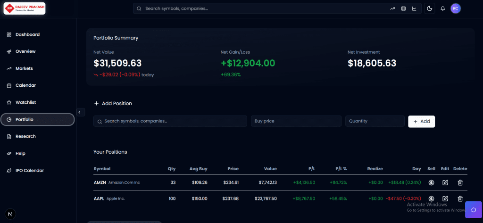Collapse the sidebar with the chevron
Screen dimensions: 483x223
[79, 112]
